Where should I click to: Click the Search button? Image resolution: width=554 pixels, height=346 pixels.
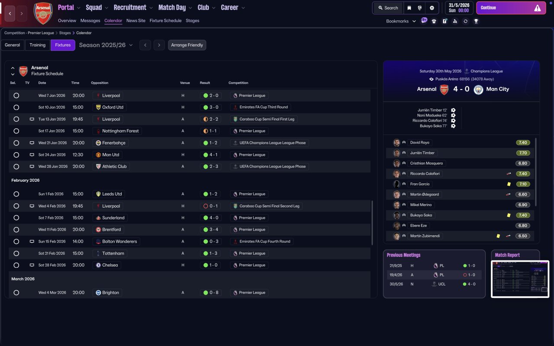pyautogui.click(x=387, y=8)
